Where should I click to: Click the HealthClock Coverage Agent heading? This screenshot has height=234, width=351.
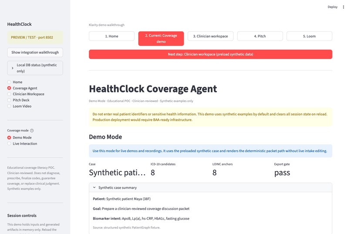pyautogui.click(x=153, y=89)
